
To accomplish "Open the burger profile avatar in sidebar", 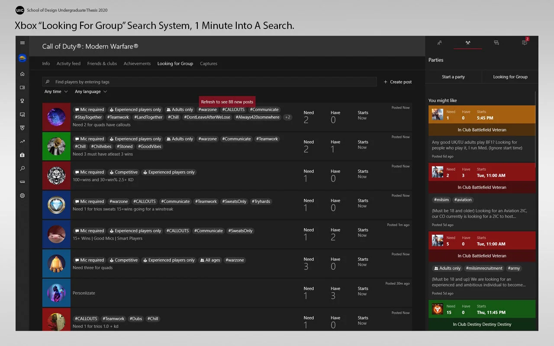I will pyautogui.click(x=23, y=58).
